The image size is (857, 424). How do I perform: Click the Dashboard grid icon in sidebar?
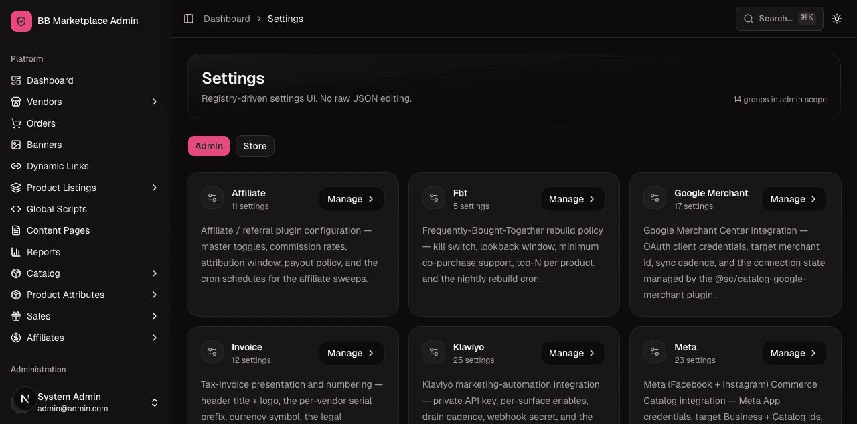click(16, 80)
